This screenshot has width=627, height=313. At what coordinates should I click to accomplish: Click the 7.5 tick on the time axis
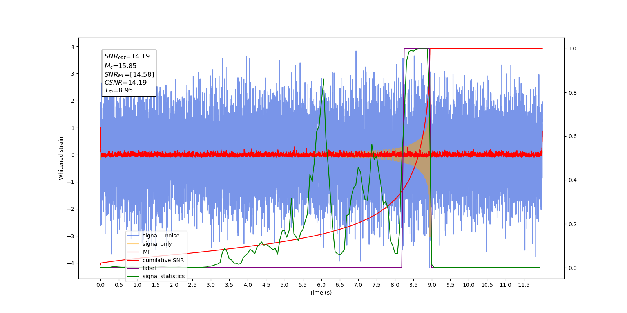point(377,285)
